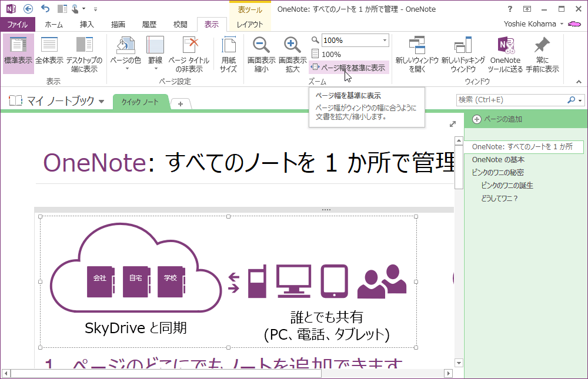Switch to the 描画 tab
Image resolution: width=588 pixels, height=379 pixels.
118,24
